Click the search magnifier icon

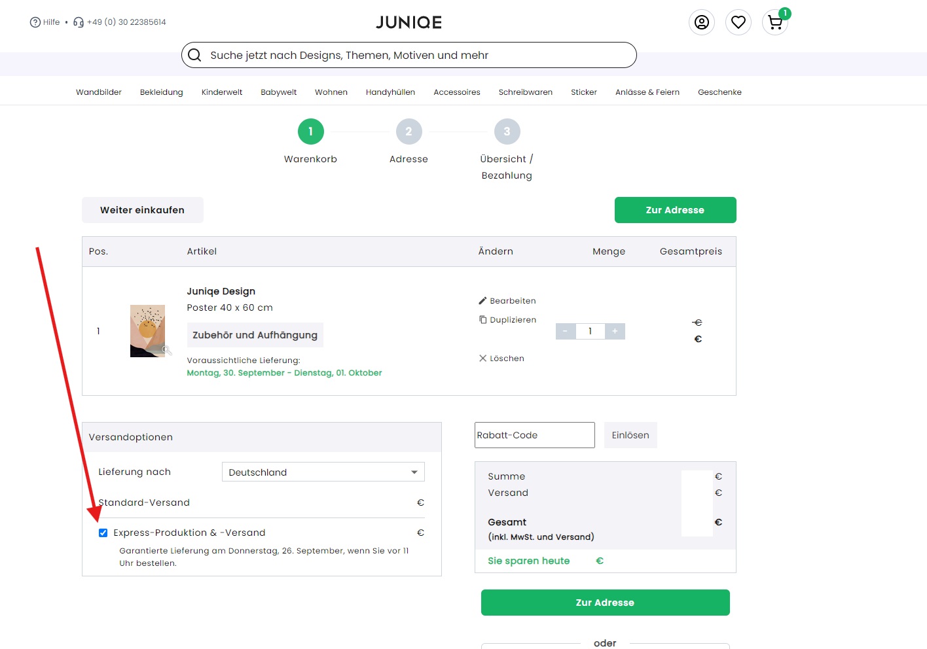(194, 55)
